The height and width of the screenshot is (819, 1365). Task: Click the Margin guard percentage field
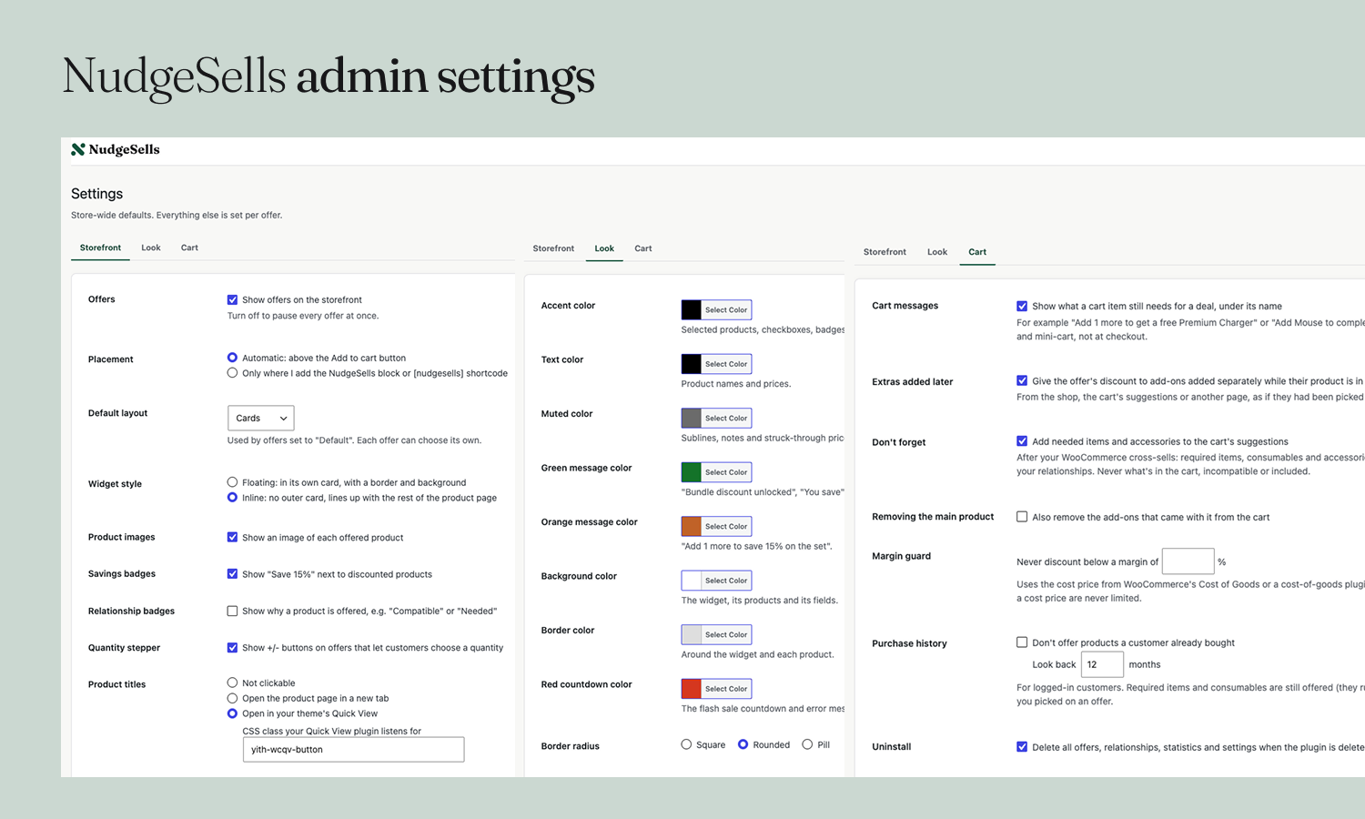coord(1188,561)
